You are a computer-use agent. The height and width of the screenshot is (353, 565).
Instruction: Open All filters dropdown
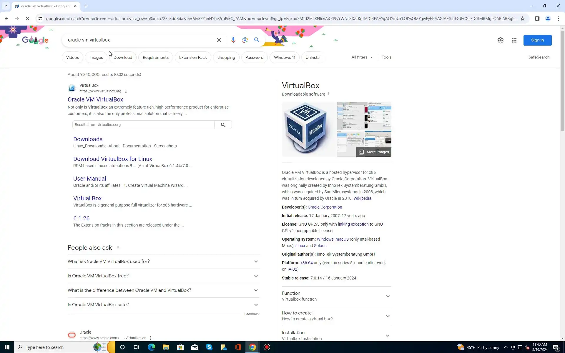tap(362, 57)
